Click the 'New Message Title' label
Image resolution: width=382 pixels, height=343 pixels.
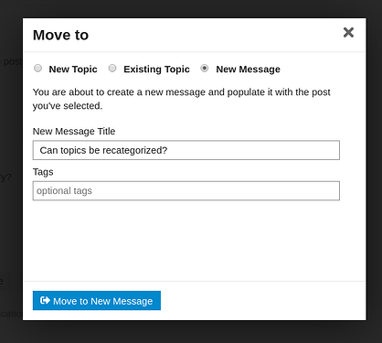74,132
